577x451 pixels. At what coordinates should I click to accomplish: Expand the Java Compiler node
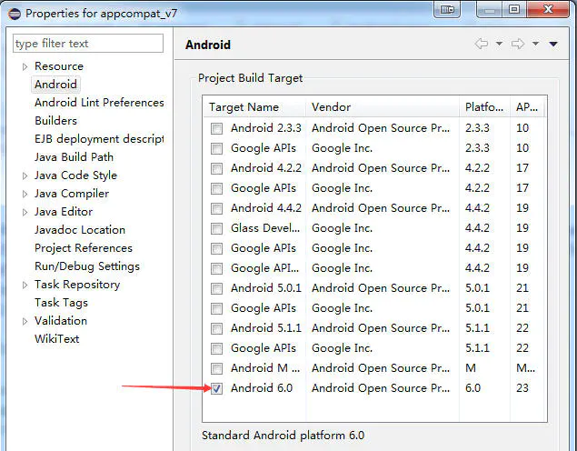25,194
